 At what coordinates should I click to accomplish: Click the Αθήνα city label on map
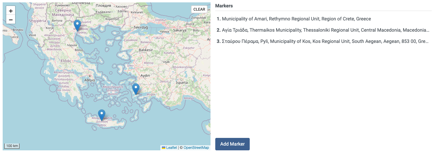pos(89,80)
